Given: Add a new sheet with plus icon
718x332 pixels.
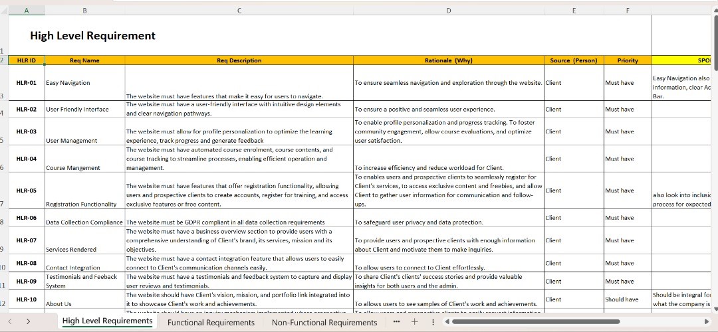Looking at the screenshot, I should pos(414,322).
